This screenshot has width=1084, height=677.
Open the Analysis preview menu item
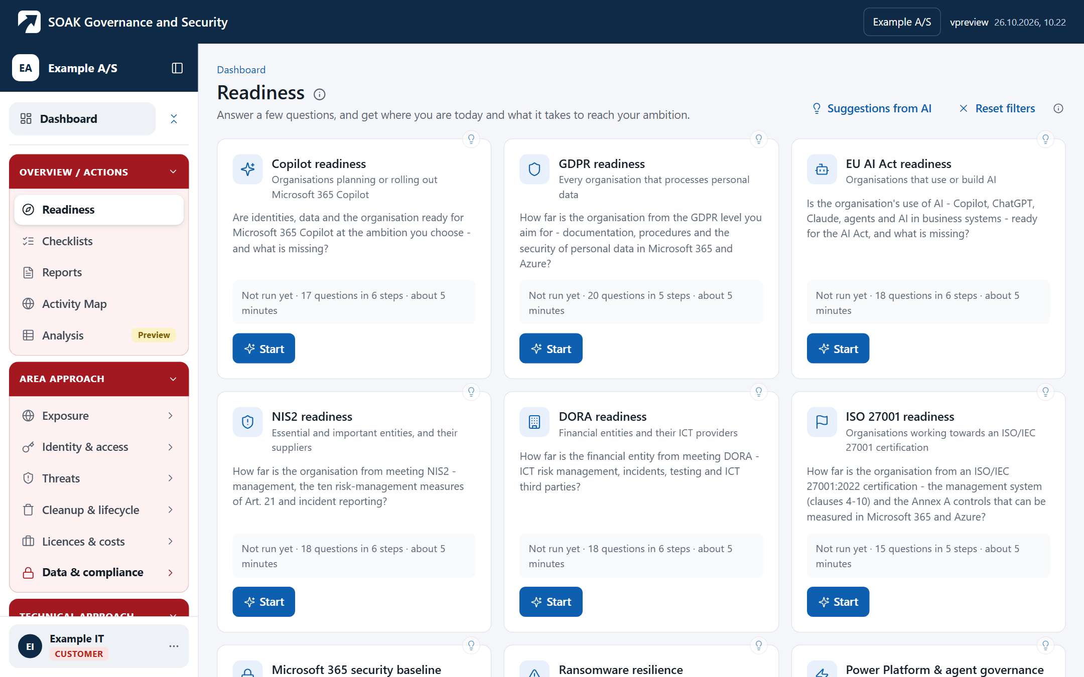tap(99, 335)
